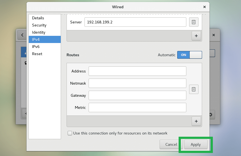Go to the IPv6 settings
The height and width of the screenshot is (156, 241).
coord(36,47)
